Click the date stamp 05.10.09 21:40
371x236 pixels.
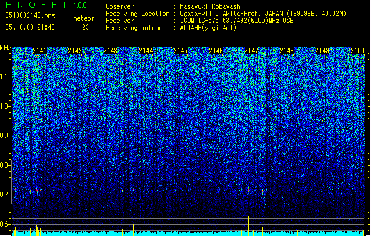click(x=30, y=27)
